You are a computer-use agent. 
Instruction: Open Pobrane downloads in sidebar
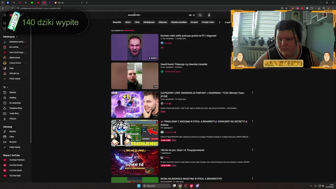click(15, 119)
